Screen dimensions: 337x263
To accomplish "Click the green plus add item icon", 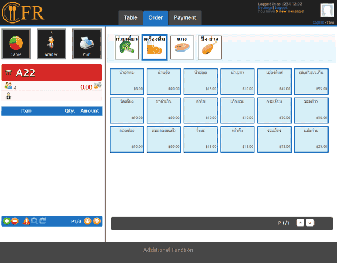I will tap(7, 221).
